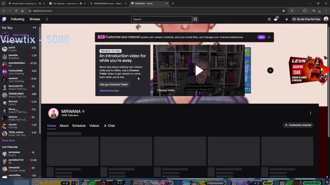
Task: Select the Home channel tab
Action: click(52, 126)
